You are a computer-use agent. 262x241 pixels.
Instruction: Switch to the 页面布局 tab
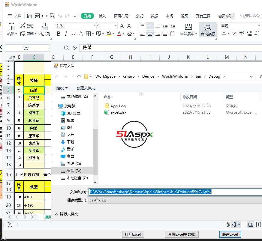coord(121,16)
